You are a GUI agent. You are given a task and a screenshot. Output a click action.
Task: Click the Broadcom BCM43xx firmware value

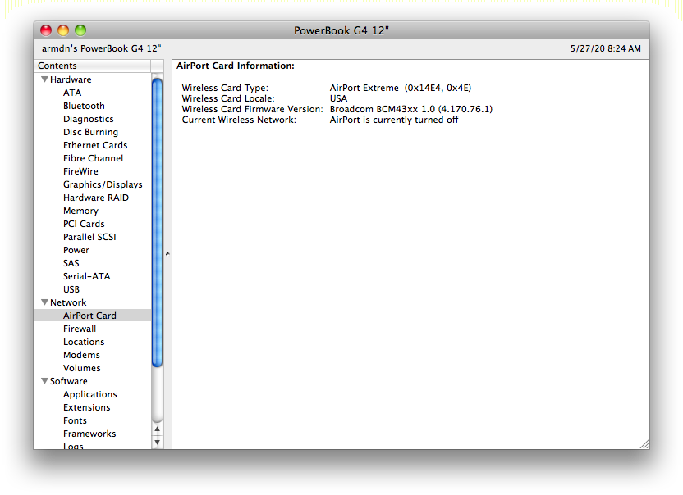tap(411, 109)
